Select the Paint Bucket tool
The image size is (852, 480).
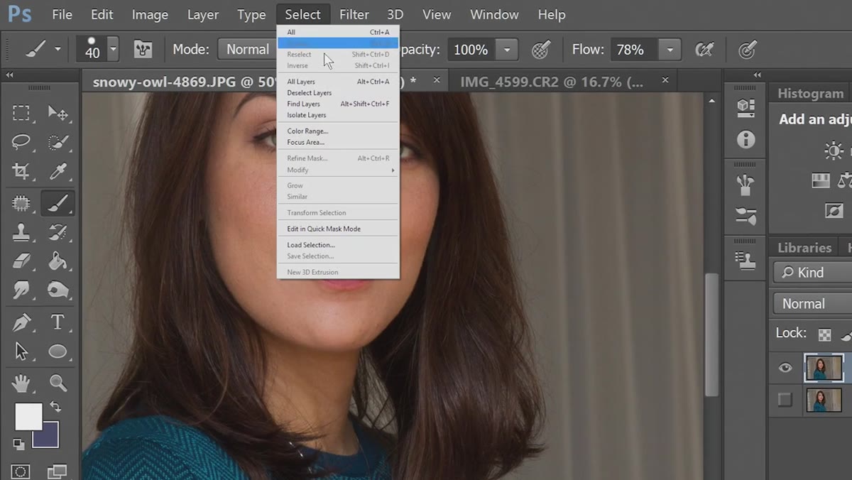(58, 261)
